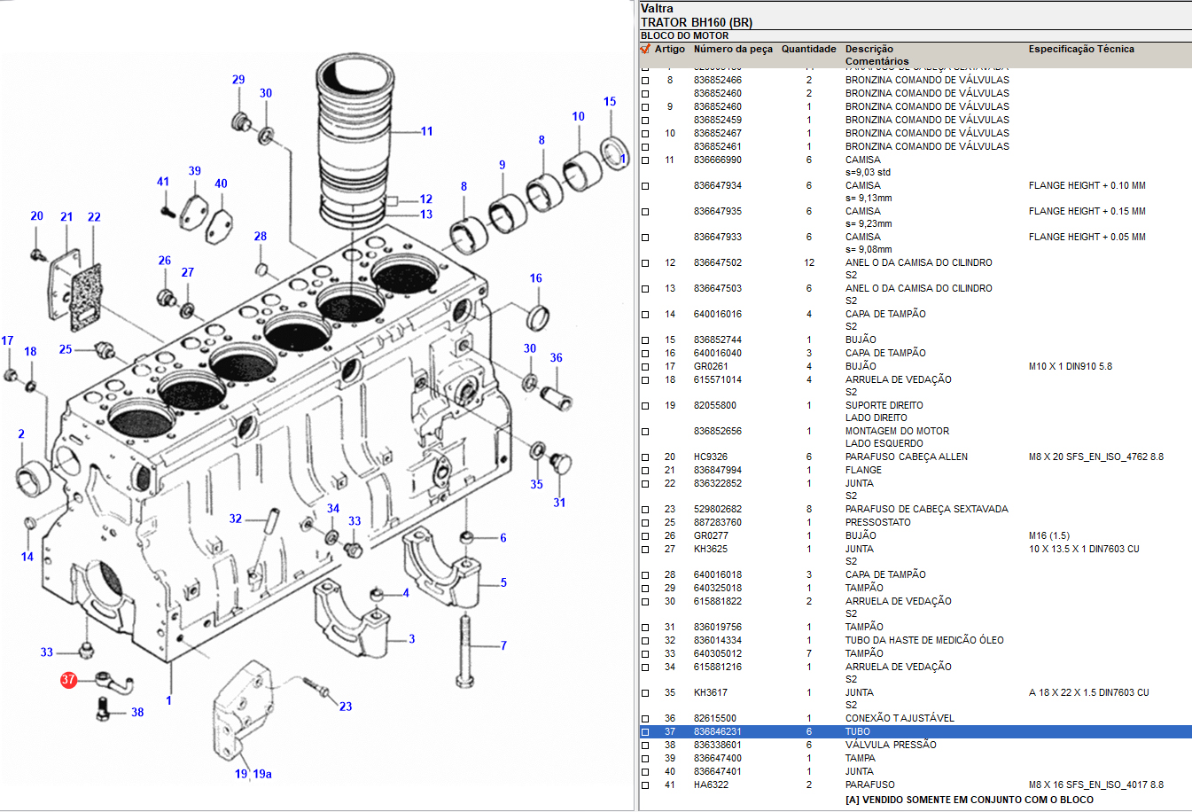Screen dimensions: 1192x812
Task: Select callout number 11 on the diagram
Action: [426, 131]
